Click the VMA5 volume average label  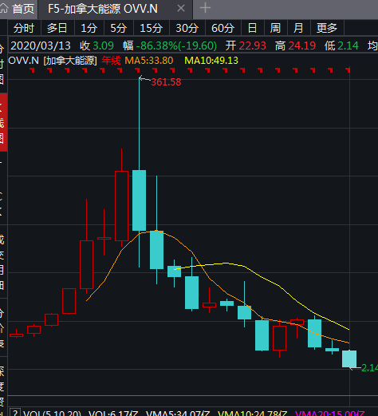tap(179, 413)
